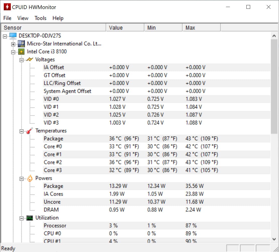Click the Powers flame icon
Viewport: 279px width, 252px height.
(x=30, y=178)
